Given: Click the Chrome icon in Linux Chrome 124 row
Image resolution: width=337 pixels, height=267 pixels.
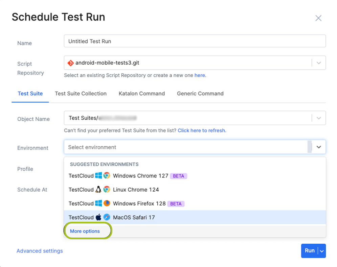Looking at the screenshot, I should coord(107,190).
